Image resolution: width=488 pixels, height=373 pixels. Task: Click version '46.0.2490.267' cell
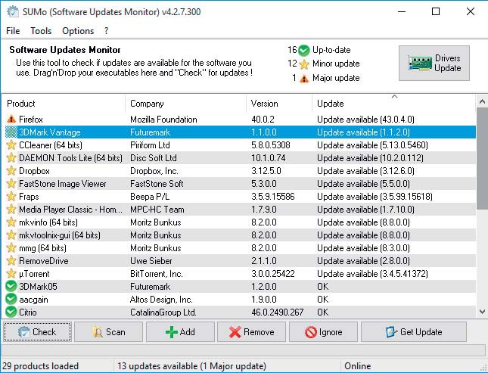[278, 312]
